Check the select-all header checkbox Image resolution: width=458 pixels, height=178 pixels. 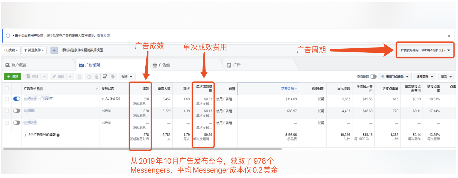pyautogui.click(x=7, y=88)
